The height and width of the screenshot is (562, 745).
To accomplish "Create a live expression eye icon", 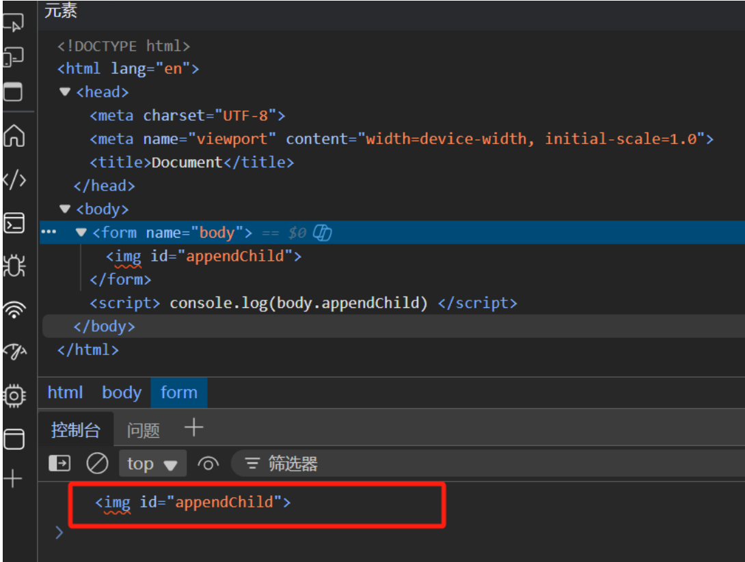I will [208, 464].
